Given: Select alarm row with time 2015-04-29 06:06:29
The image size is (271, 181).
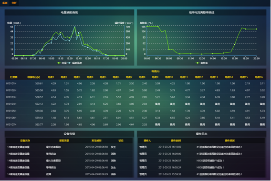Looking at the screenshot, I should (69, 174).
